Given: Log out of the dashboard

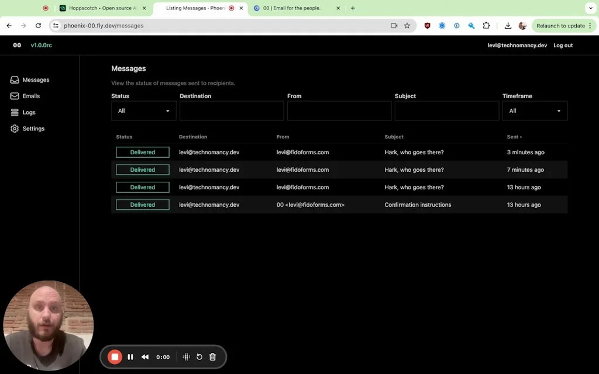Looking at the screenshot, I should click(562, 45).
